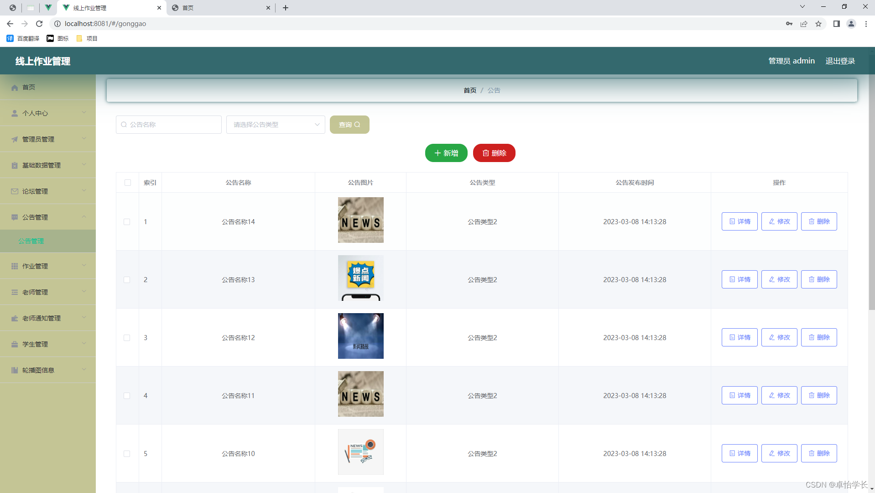Screen dimensions: 875x493
Task: Check the box for row 公告名称10
Action: pos(127,454)
